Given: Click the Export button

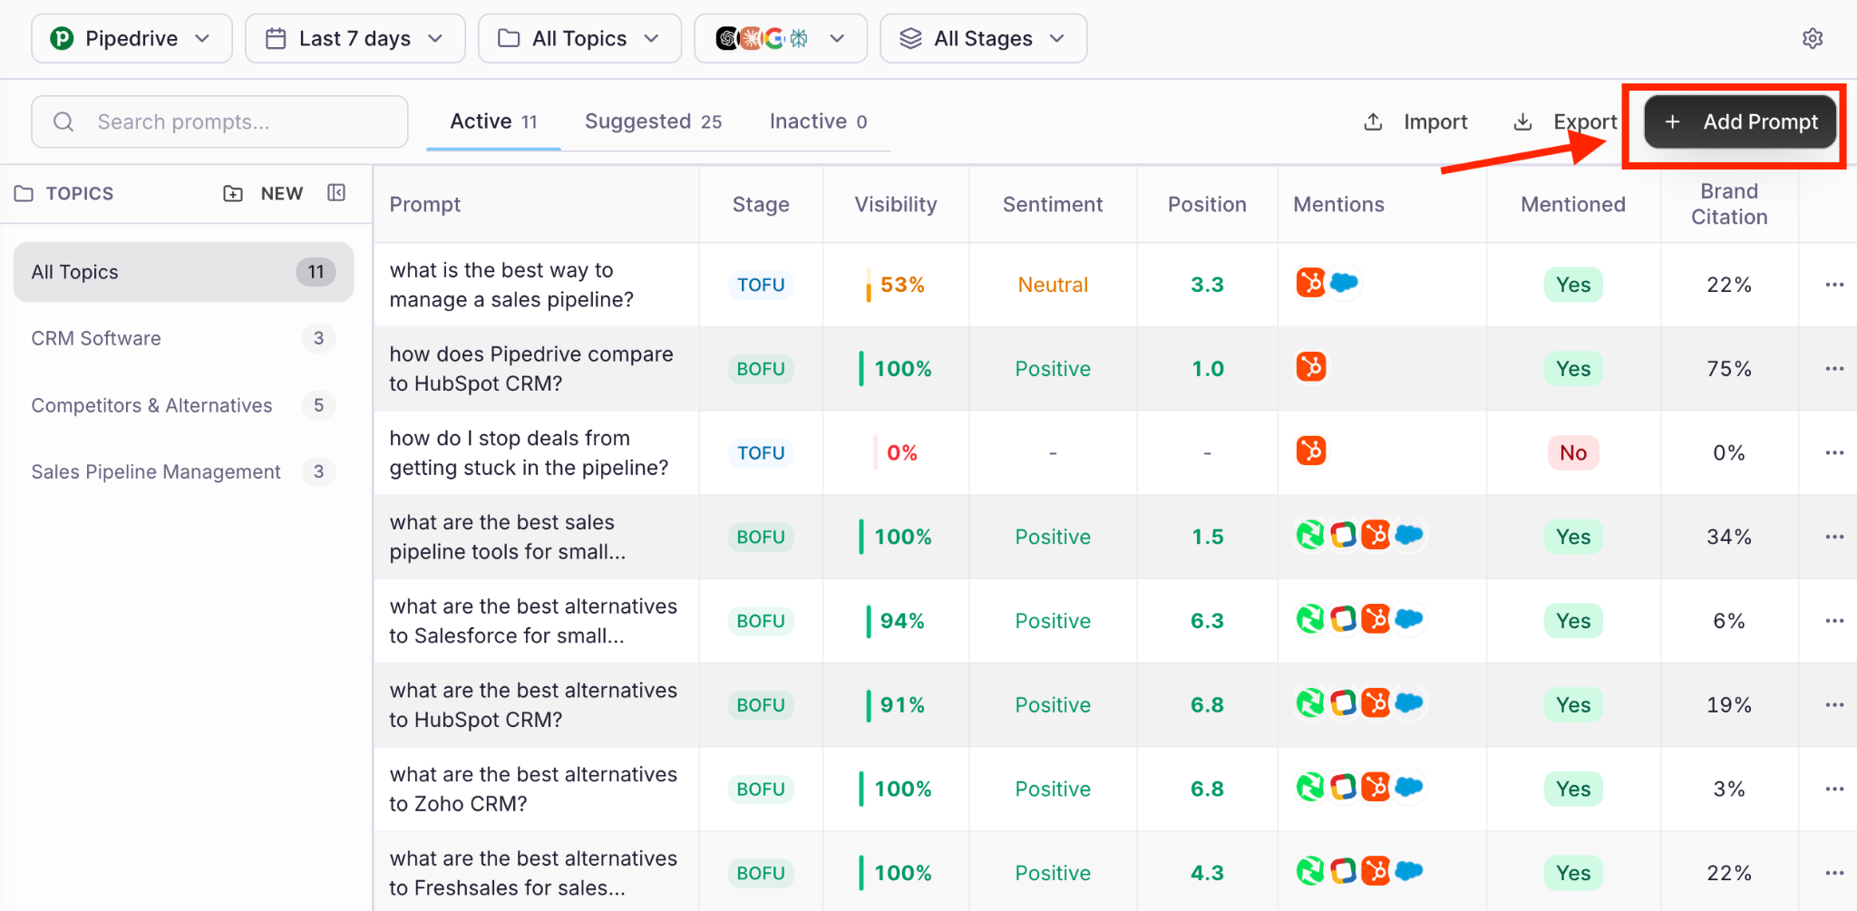Looking at the screenshot, I should click(1566, 121).
